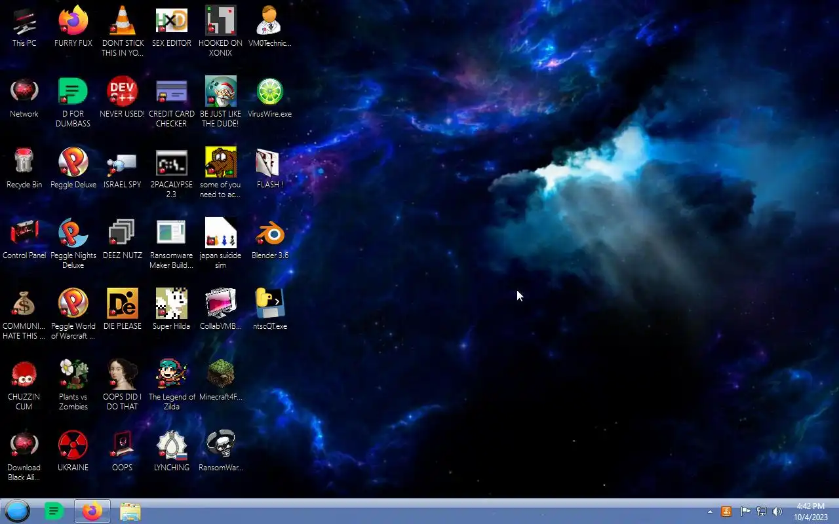Image resolution: width=839 pixels, height=524 pixels.
Task: Select the DIE PLEASE shortcut icon
Action: [x=123, y=310]
